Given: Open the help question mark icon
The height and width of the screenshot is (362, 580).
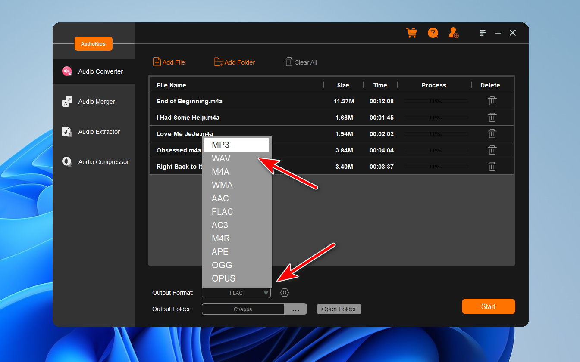Looking at the screenshot, I should click(x=433, y=33).
